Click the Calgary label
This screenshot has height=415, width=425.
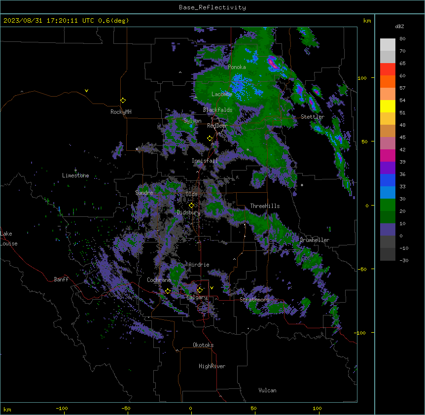[197, 297]
